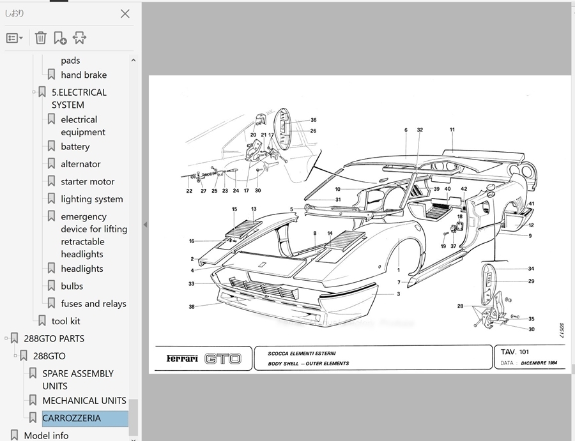
Task: Click the "BODY SHELL — OUTER ELEMENTS" title
Action: click(x=309, y=363)
